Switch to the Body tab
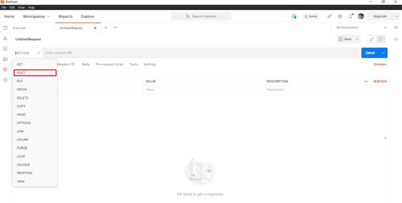 (86, 64)
